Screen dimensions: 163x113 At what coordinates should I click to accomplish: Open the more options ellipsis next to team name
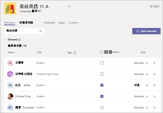69,7
